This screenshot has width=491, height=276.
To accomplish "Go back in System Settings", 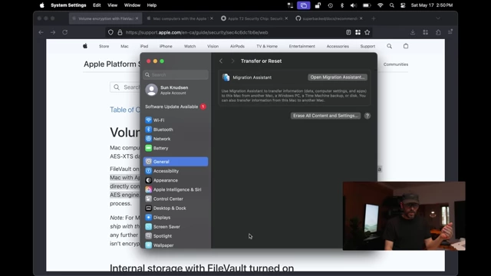I will pos(221,61).
